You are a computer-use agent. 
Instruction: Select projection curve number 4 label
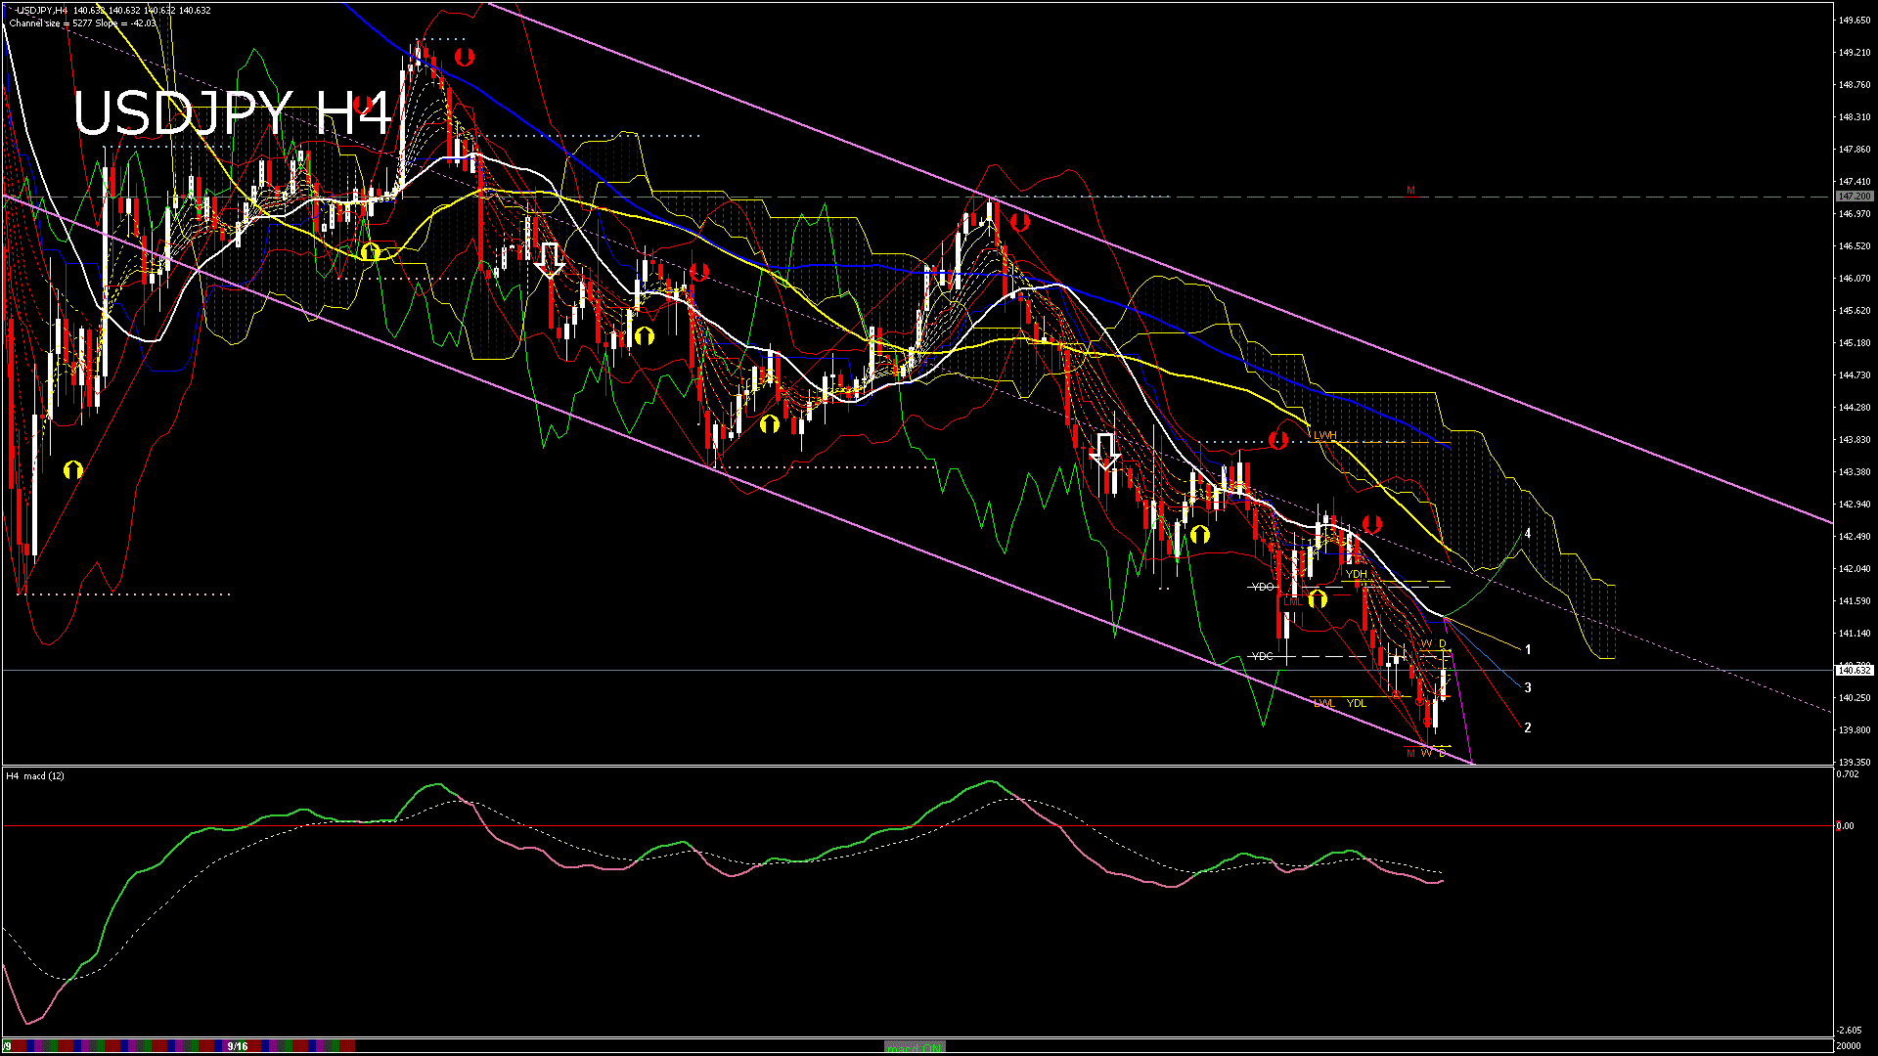click(x=1528, y=534)
